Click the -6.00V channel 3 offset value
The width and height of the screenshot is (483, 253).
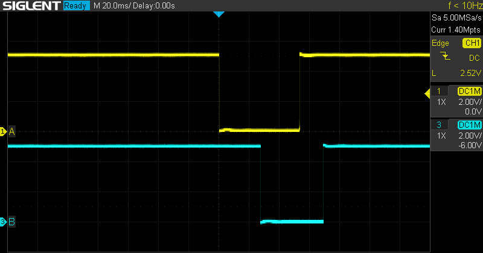(x=469, y=145)
